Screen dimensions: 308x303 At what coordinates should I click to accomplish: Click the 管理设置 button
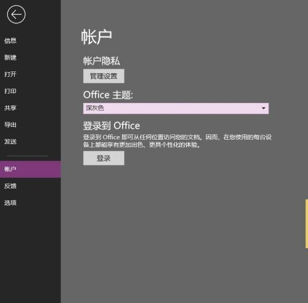[103, 76]
